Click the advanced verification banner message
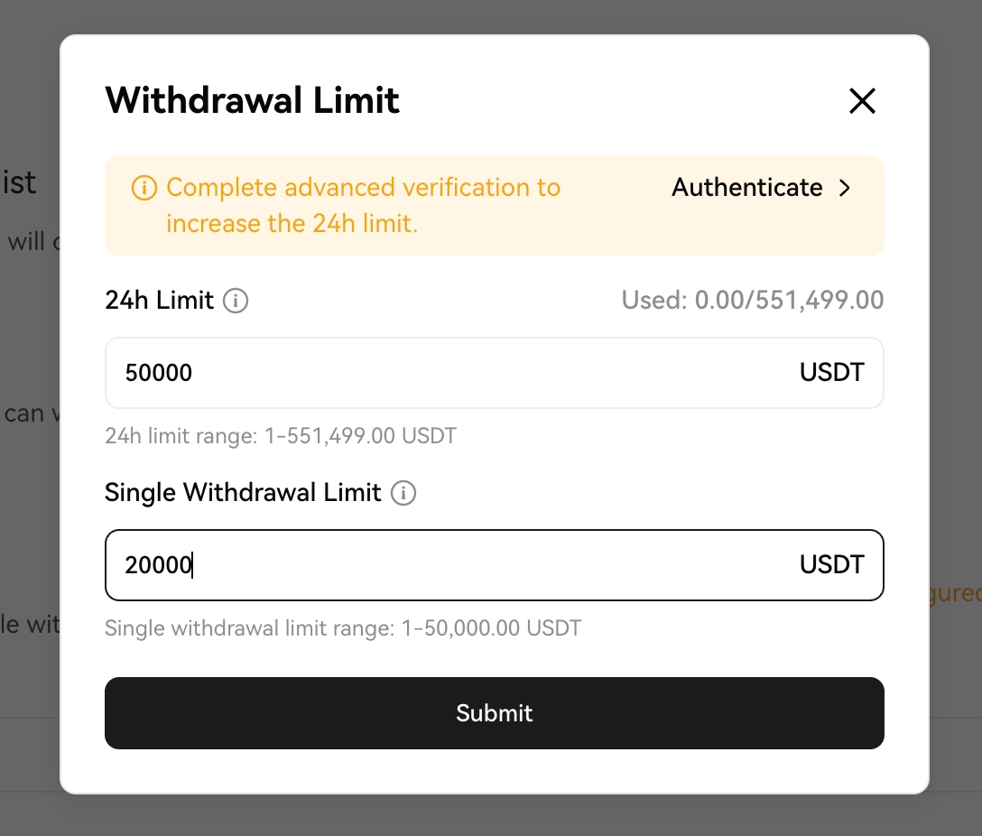The image size is (982, 836). point(363,205)
